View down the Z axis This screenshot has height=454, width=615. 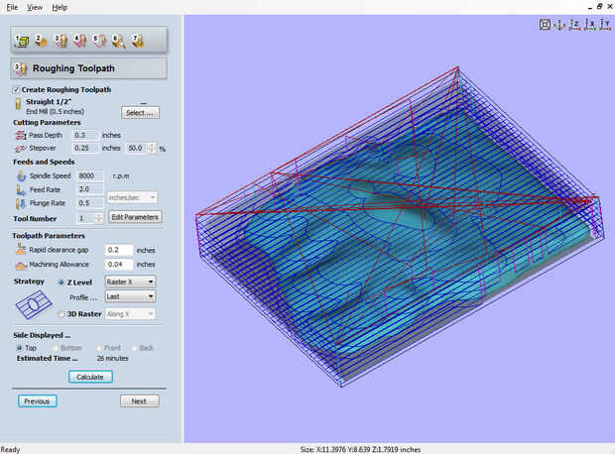[575, 25]
